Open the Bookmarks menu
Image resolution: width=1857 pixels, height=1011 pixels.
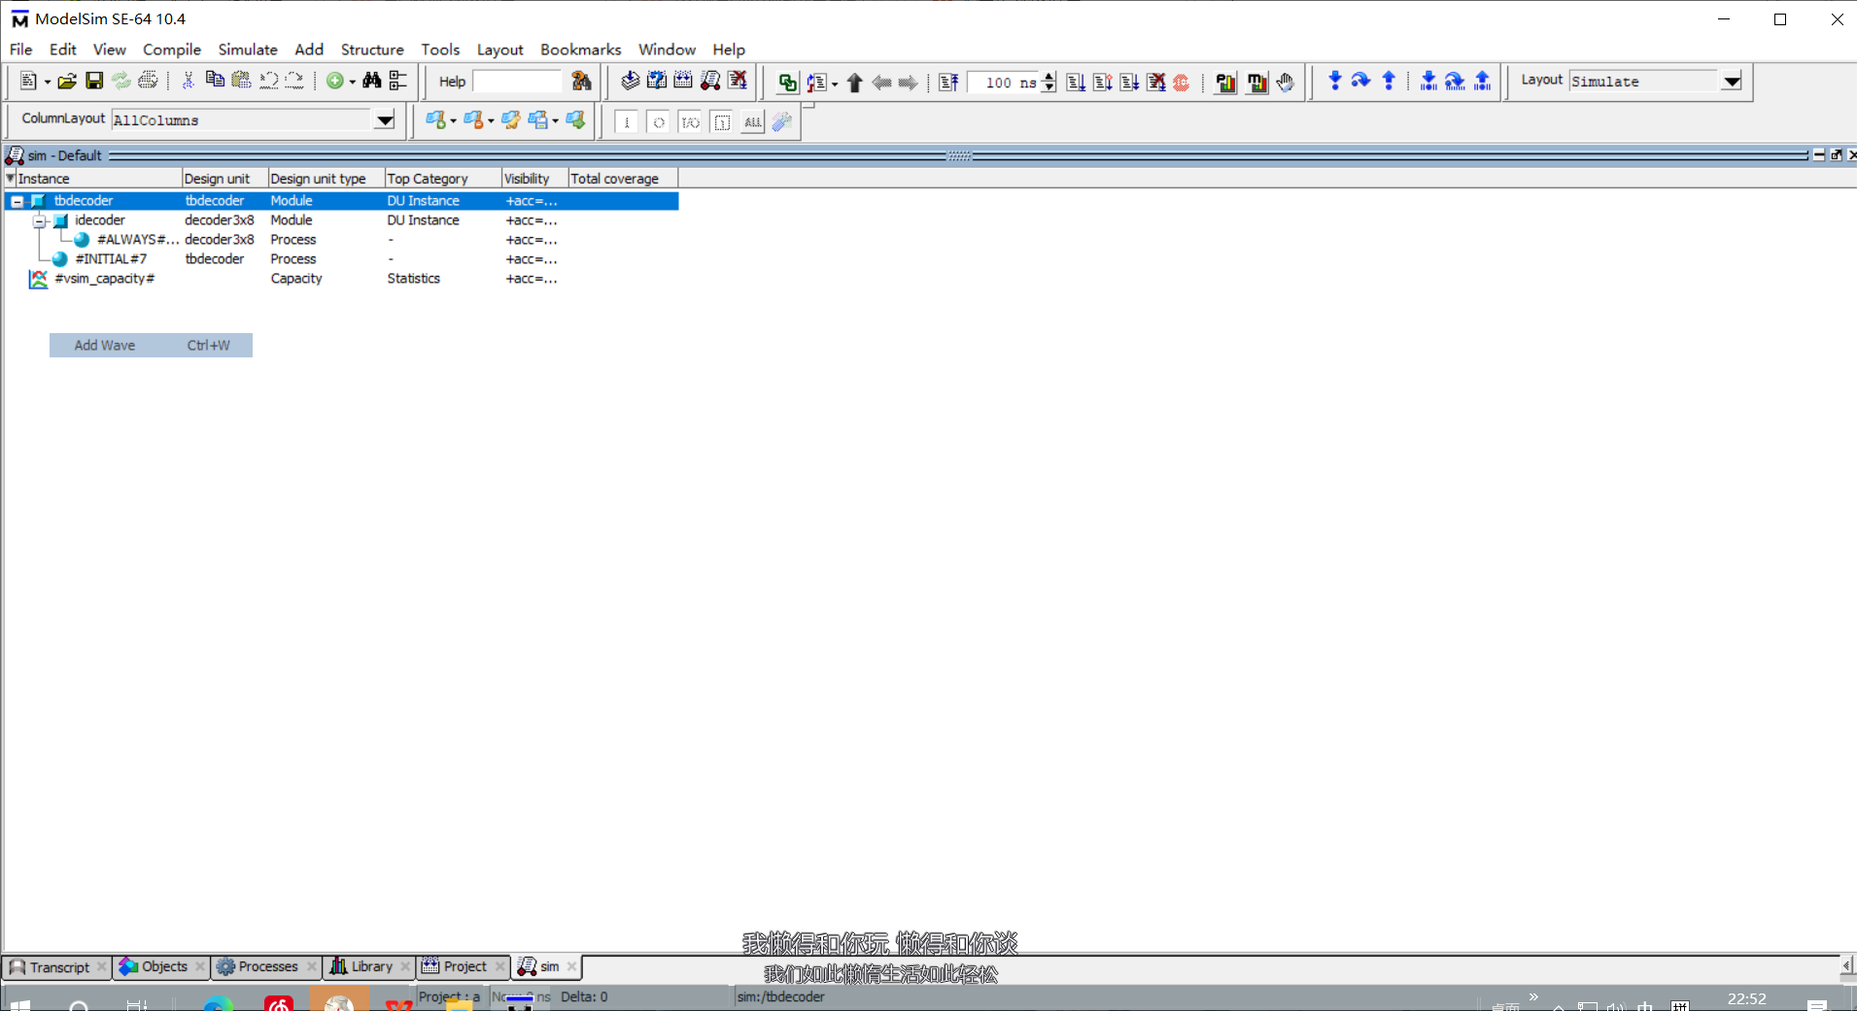pyautogui.click(x=580, y=50)
